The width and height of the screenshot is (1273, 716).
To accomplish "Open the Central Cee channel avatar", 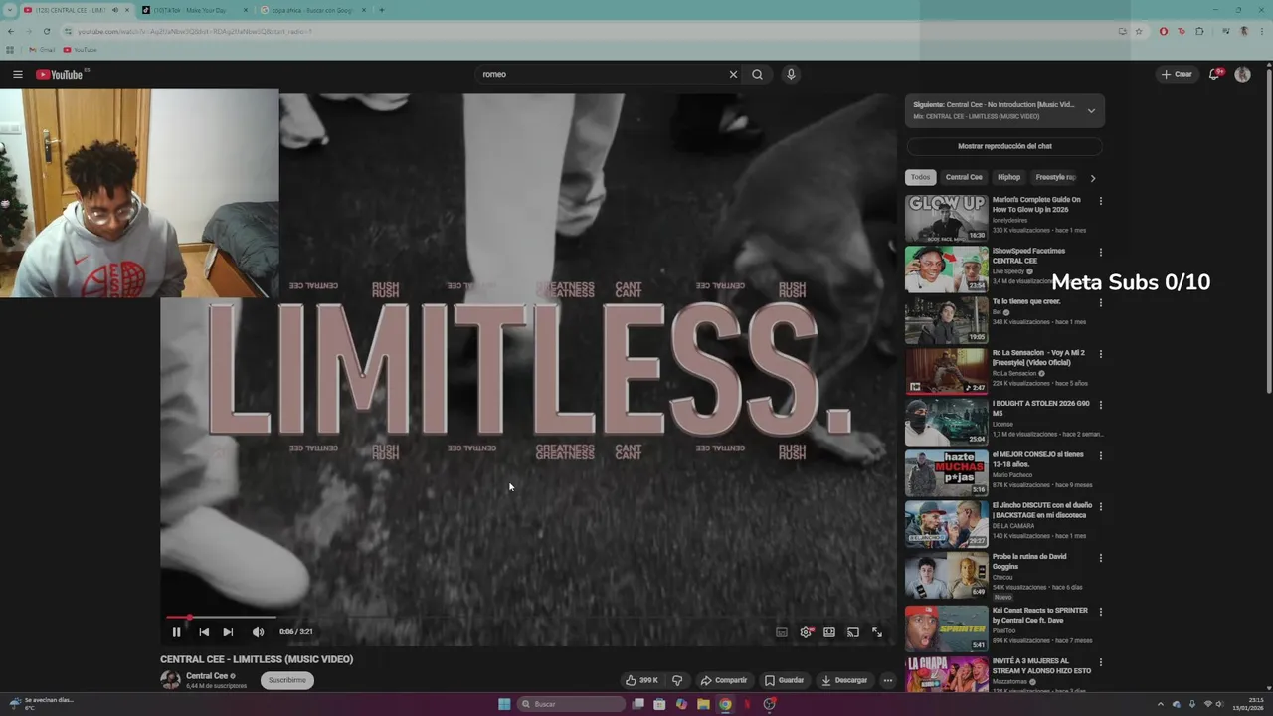I will (x=170, y=680).
